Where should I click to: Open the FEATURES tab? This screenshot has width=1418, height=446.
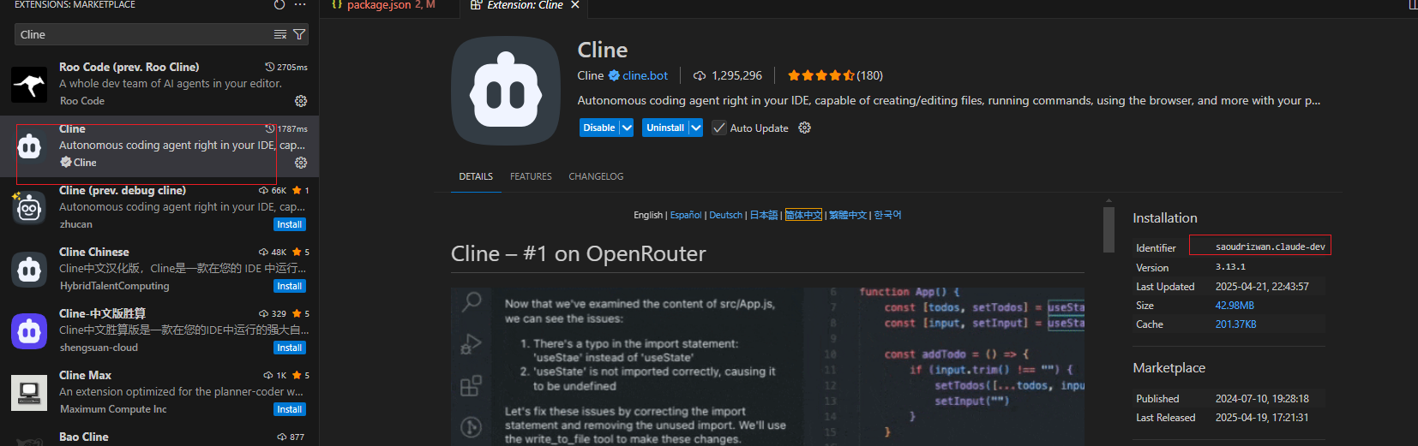[x=531, y=176]
